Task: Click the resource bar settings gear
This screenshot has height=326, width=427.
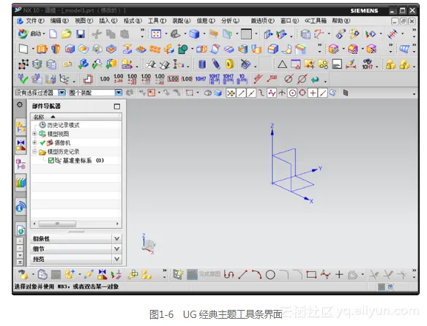Action: (20, 105)
